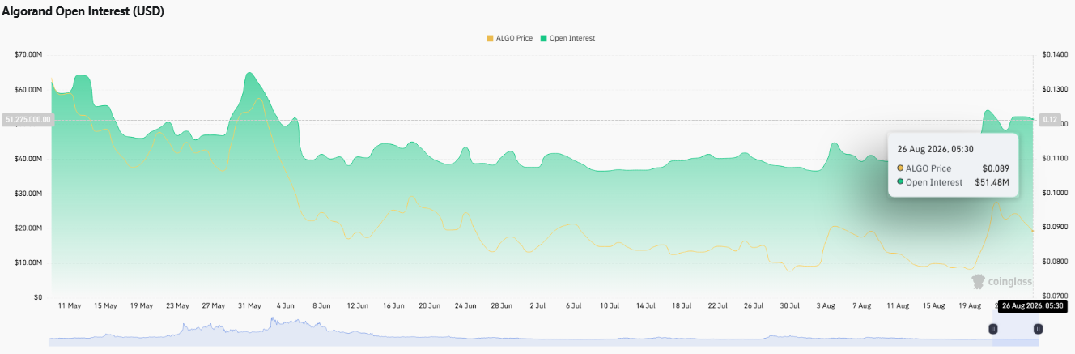Click the $51.48M Open Interest tooltip value

point(992,182)
